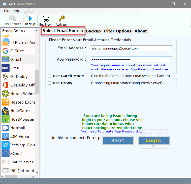Screen dimensions: 191x184
Task: Click the 'You need to create App Password to' link
Action: (112, 131)
